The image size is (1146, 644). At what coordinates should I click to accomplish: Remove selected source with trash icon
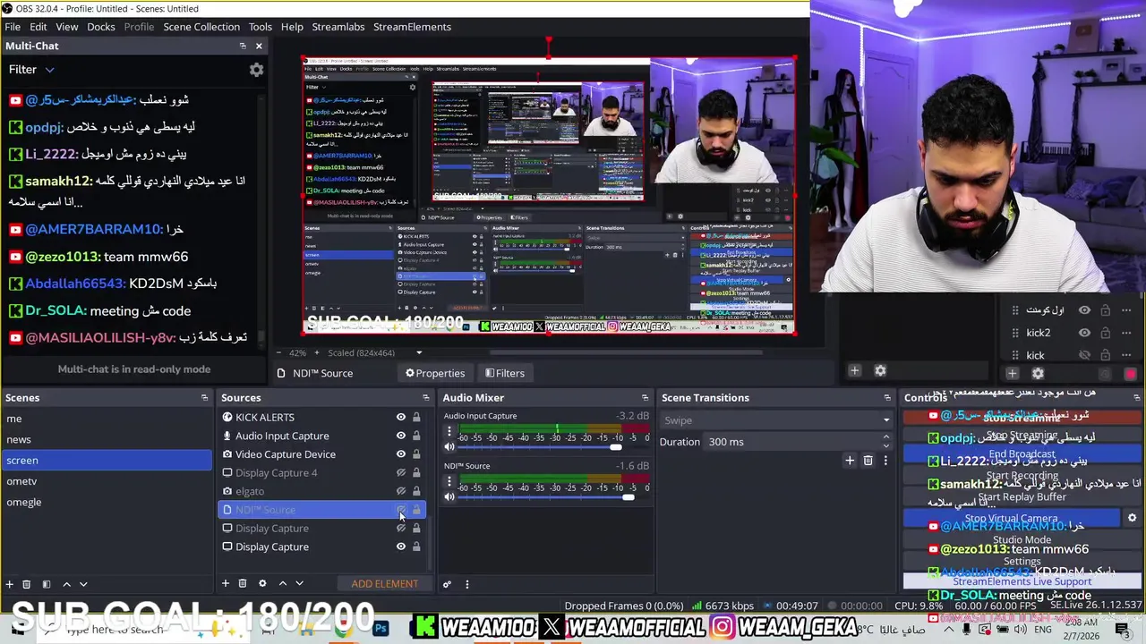pos(243,583)
